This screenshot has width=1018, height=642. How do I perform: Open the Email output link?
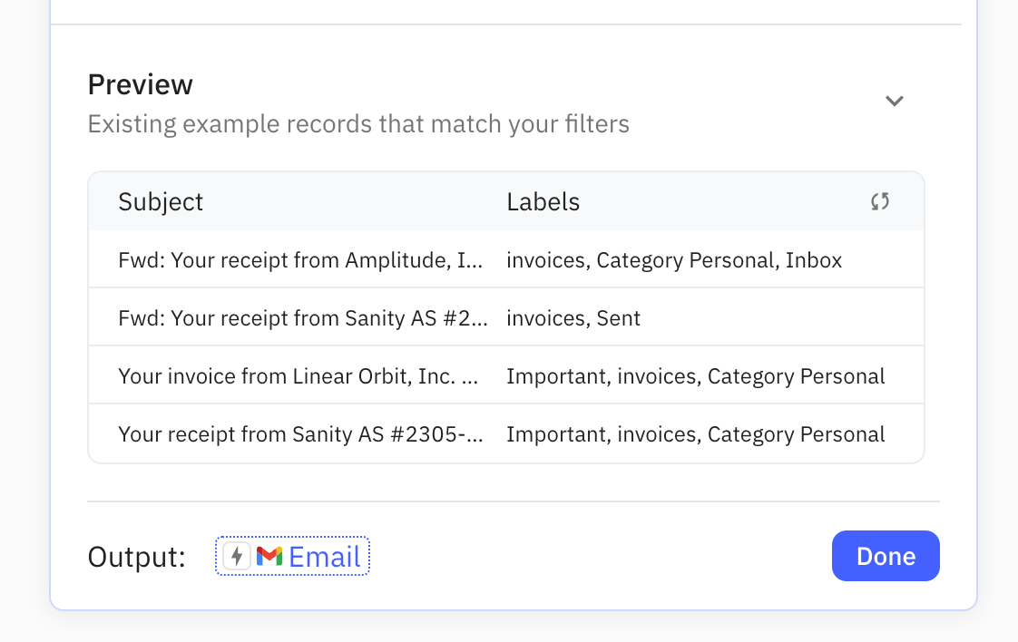(x=325, y=556)
